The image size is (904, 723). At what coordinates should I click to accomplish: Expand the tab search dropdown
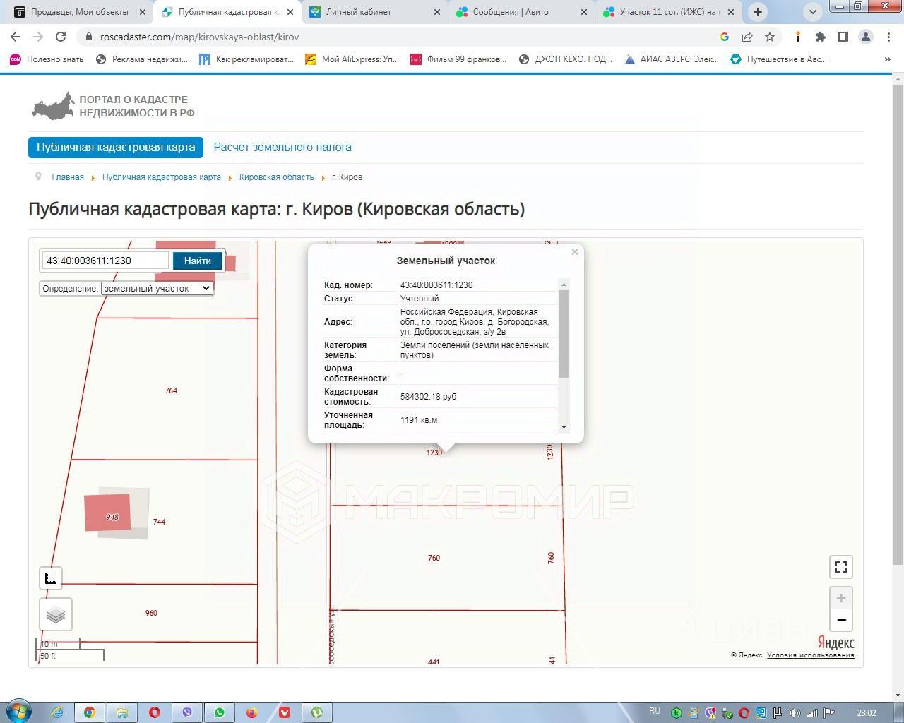[x=813, y=12]
